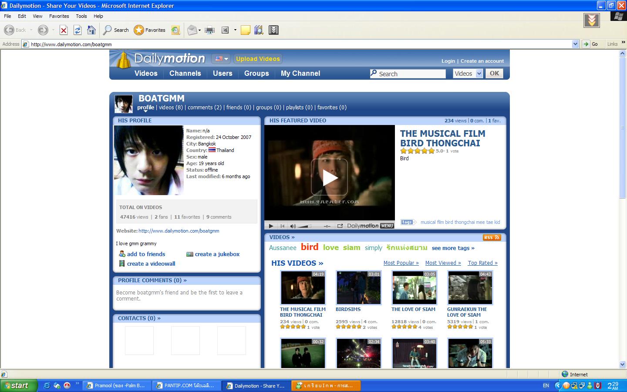Click the Go button beside address bar
Image resolution: width=627 pixels, height=392 pixels.
[x=591, y=44]
